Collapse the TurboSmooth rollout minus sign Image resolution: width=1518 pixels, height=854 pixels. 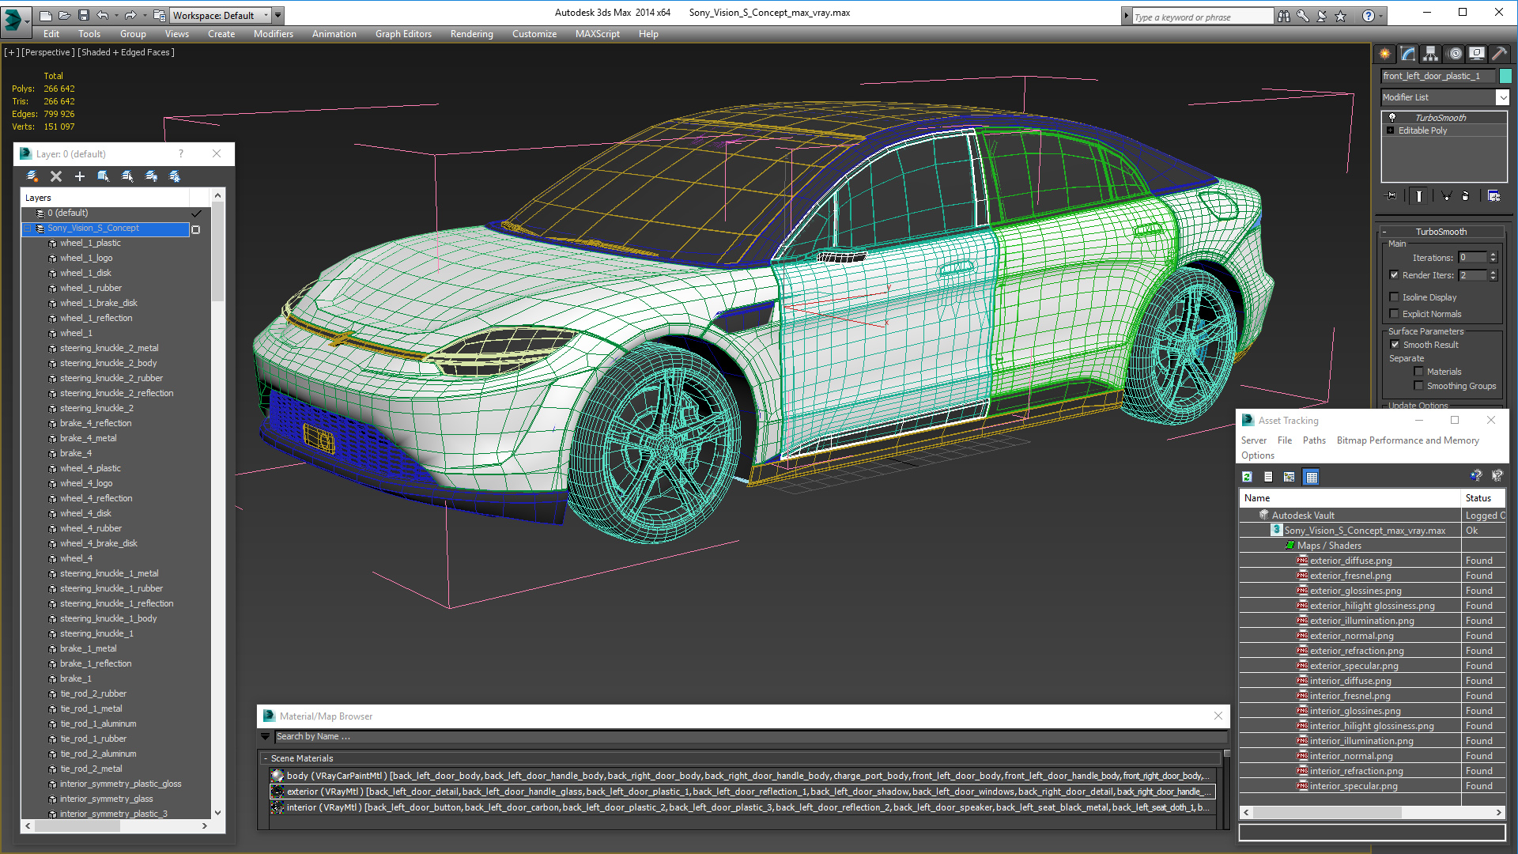[1384, 232]
